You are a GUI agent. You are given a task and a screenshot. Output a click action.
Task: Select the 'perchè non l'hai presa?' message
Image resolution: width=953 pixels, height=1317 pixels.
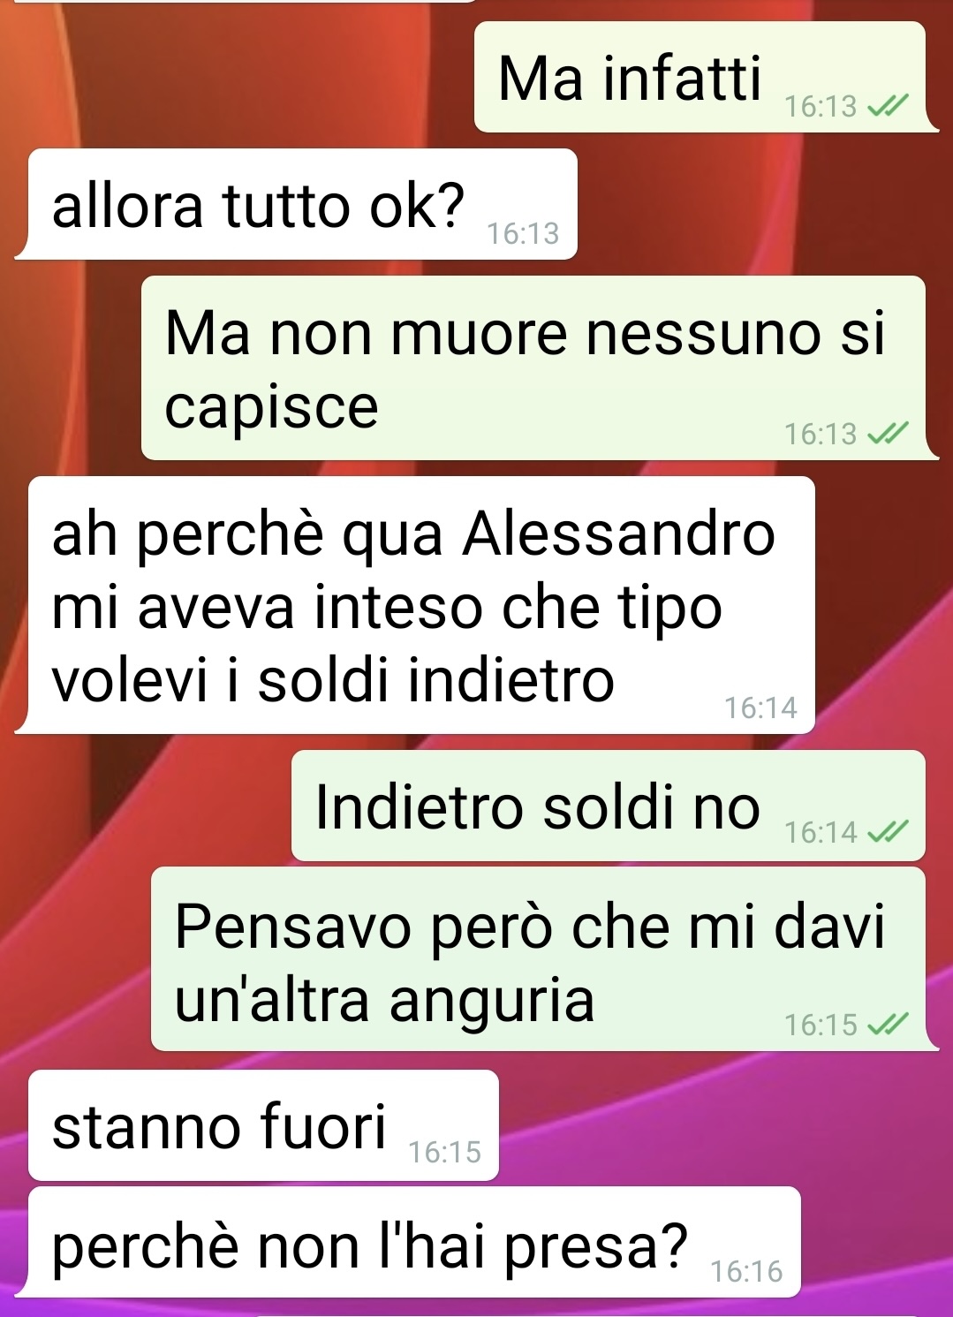point(414,1242)
